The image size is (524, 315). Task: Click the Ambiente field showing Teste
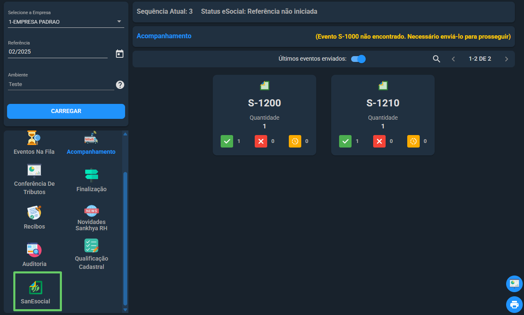61,84
